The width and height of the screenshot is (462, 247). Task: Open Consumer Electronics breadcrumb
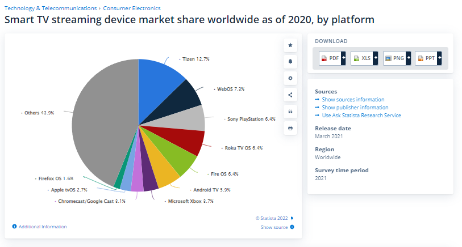(131, 8)
